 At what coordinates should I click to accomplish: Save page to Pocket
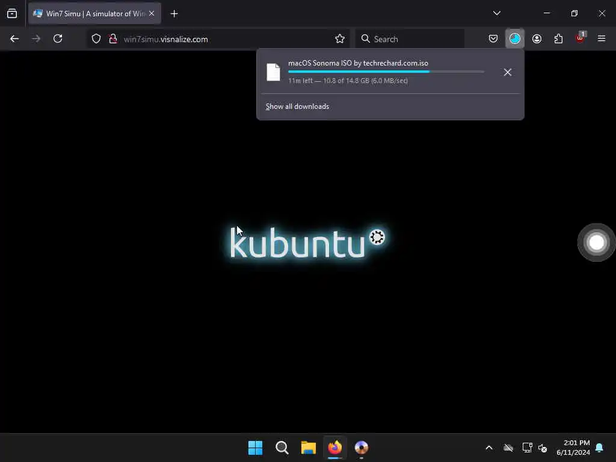coord(493,39)
